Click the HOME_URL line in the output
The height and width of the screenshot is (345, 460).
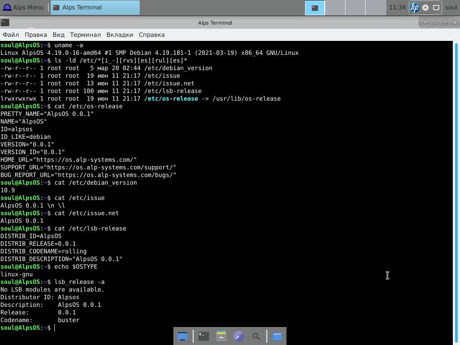click(x=69, y=159)
